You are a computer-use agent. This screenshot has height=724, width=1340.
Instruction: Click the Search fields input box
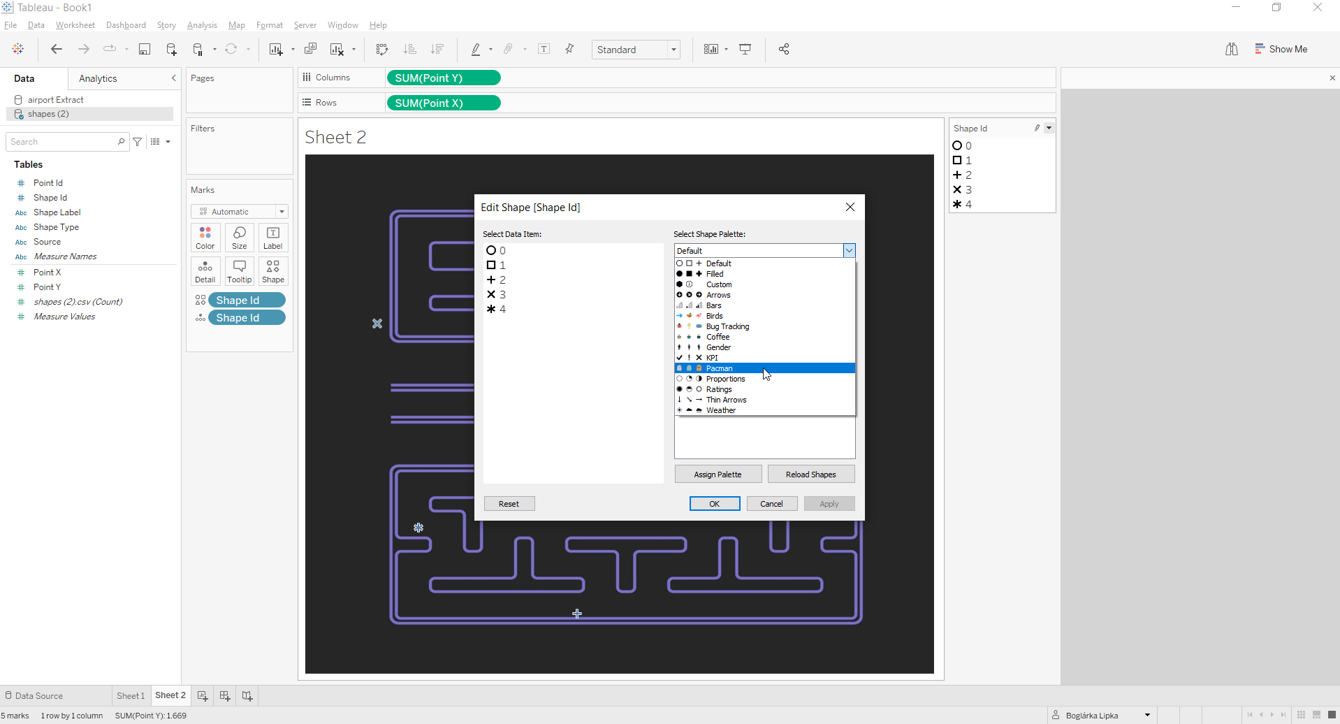pyautogui.click(x=63, y=142)
